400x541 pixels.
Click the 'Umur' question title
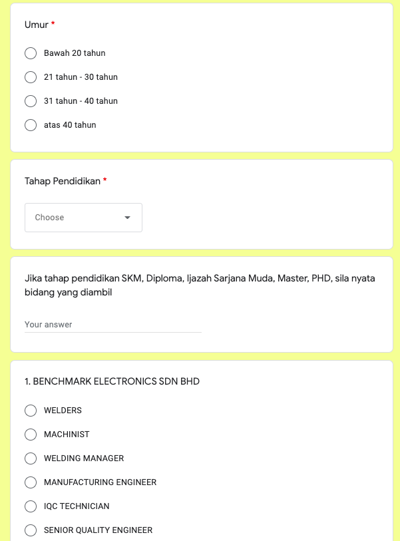pyautogui.click(x=37, y=25)
